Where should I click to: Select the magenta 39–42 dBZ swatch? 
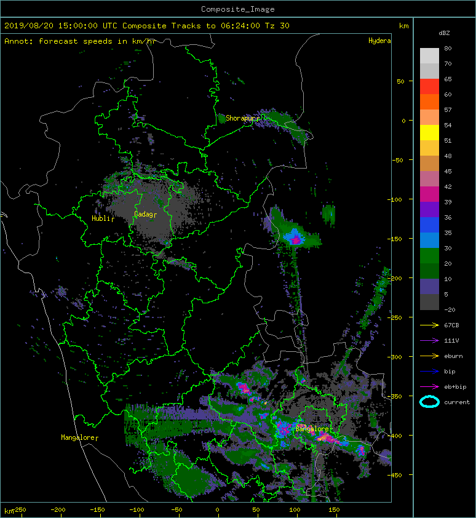[x=429, y=194]
